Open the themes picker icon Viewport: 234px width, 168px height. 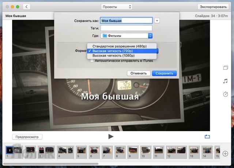coord(226,68)
